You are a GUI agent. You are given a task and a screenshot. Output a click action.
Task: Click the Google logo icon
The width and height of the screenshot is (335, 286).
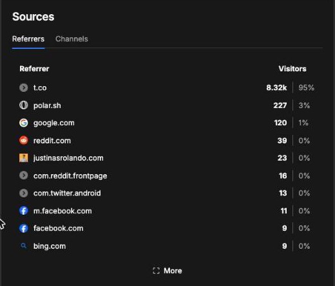(24, 123)
